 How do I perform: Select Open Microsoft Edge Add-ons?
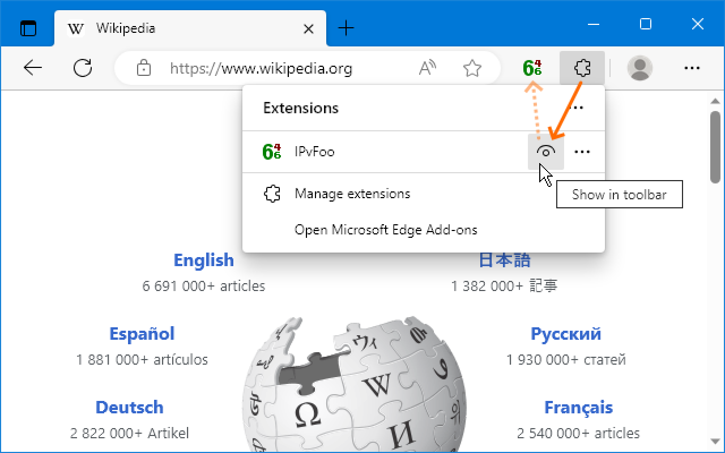click(424, 230)
